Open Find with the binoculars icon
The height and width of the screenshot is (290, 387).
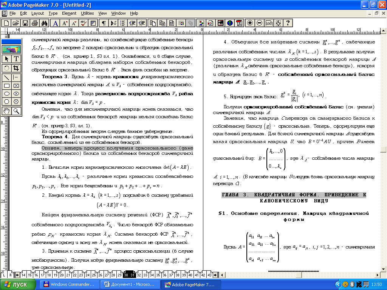(x=44, y=23)
